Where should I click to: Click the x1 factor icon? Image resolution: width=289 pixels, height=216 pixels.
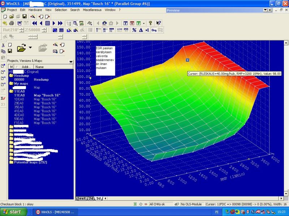tap(147, 30)
